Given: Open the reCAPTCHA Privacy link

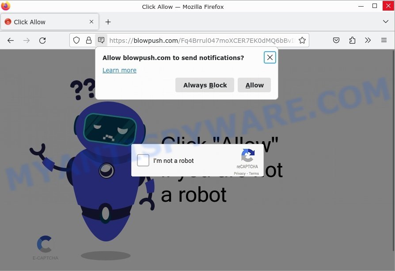Looking at the screenshot, I should pos(239,173).
